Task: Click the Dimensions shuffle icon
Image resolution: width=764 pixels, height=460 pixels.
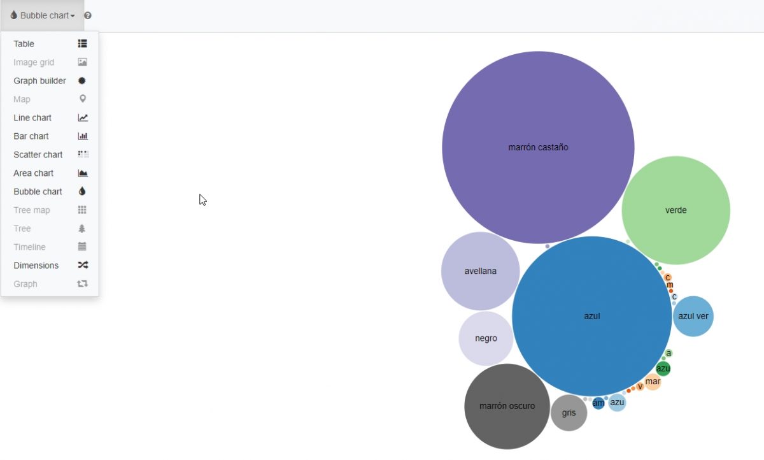Action: 82,265
